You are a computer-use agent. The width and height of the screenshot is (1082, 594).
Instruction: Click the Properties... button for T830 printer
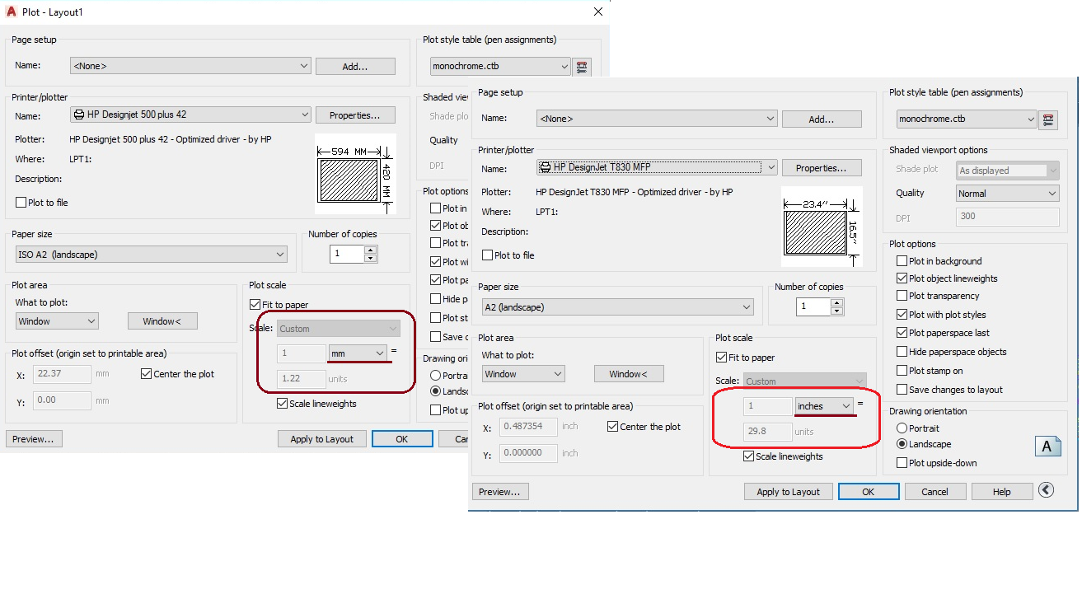coord(822,168)
